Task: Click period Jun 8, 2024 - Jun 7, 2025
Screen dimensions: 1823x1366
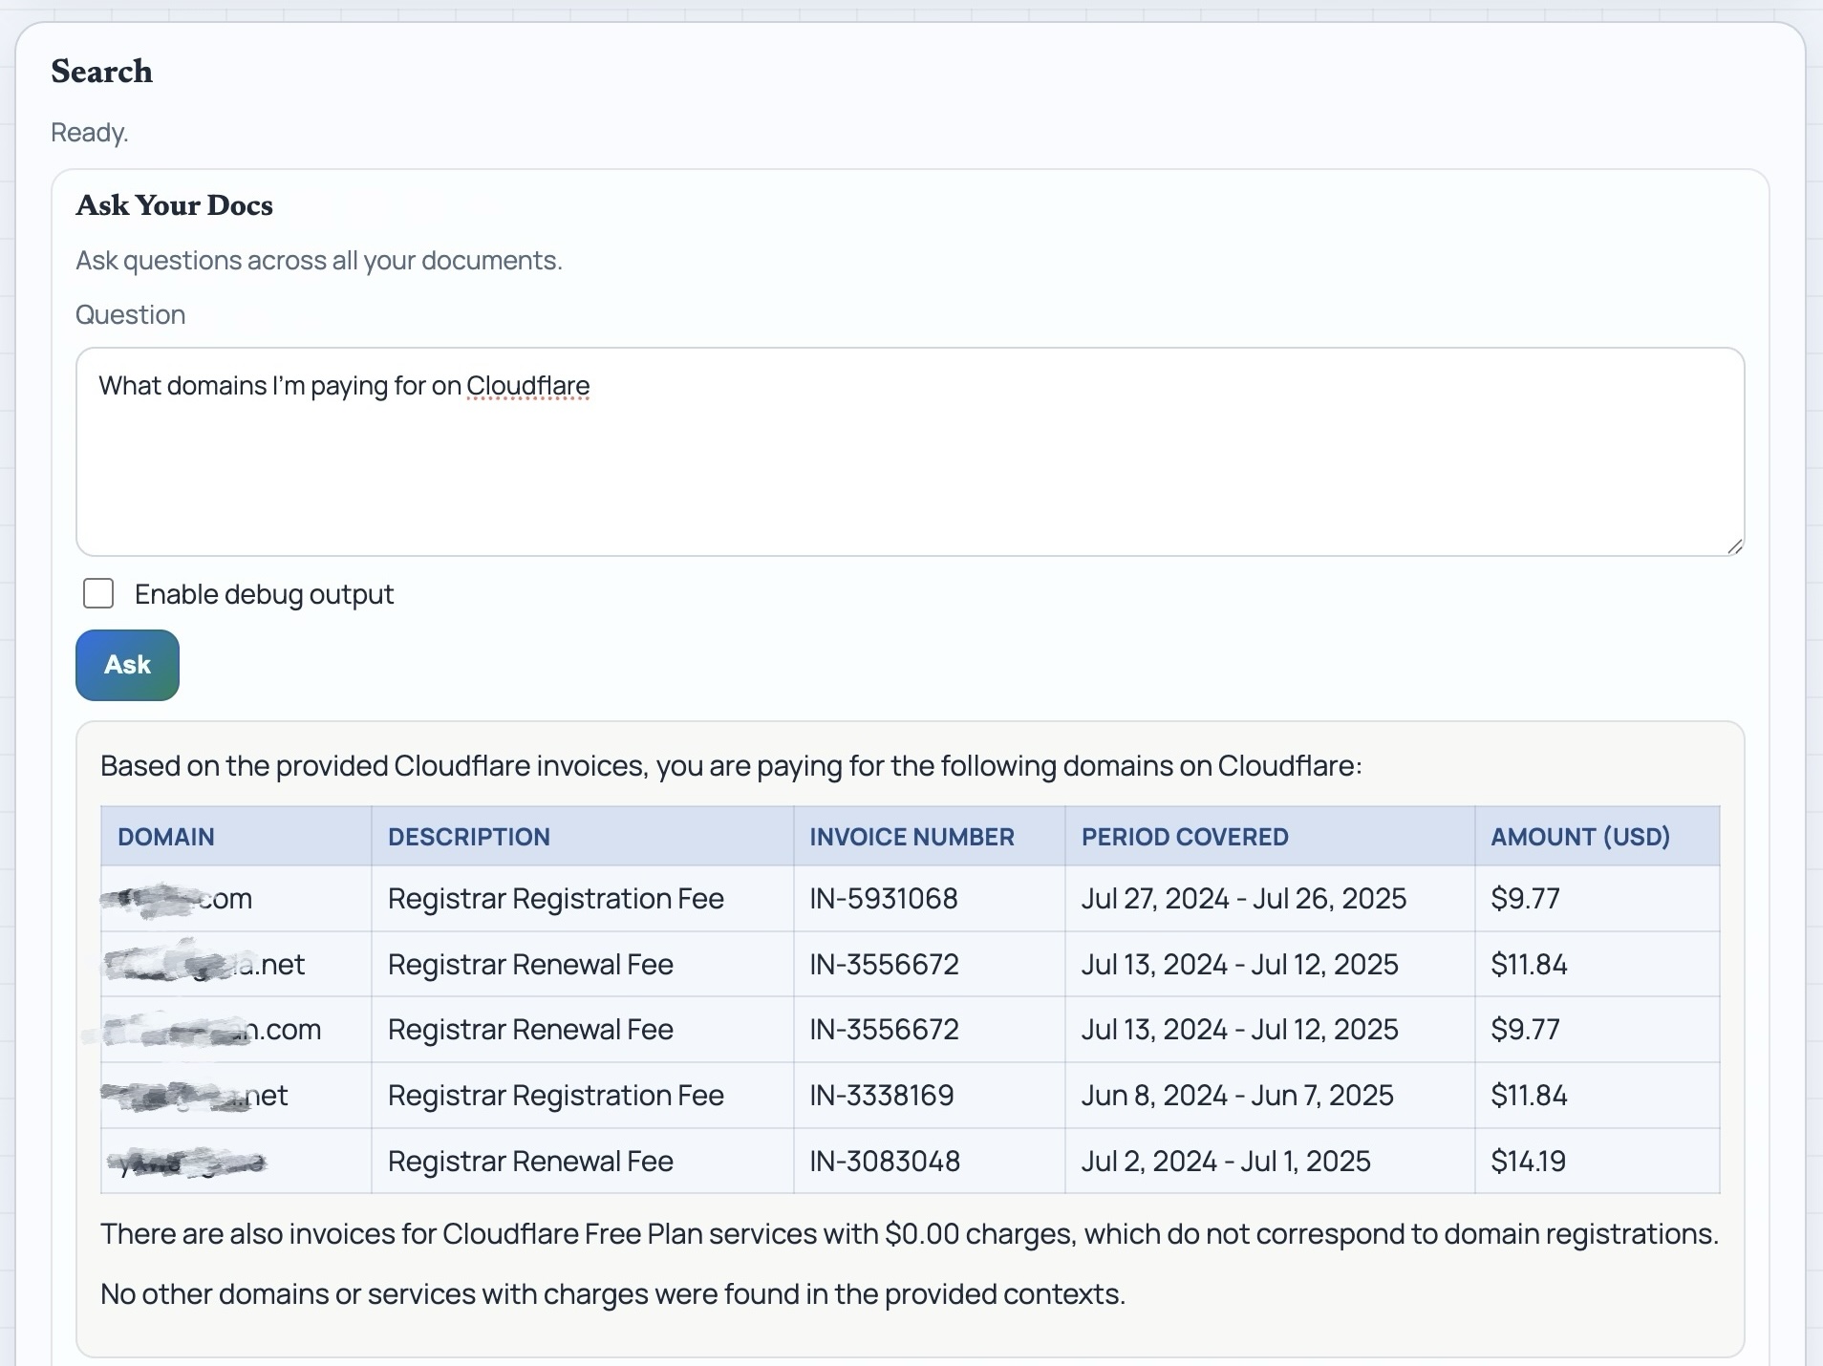Action: [1237, 1096]
